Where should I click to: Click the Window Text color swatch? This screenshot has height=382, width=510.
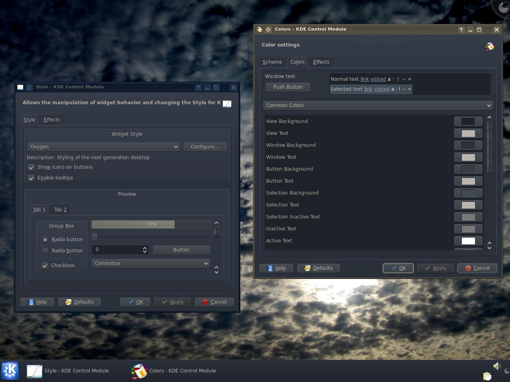point(468,157)
